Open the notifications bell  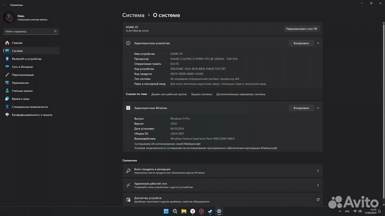[x=380, y=211]
